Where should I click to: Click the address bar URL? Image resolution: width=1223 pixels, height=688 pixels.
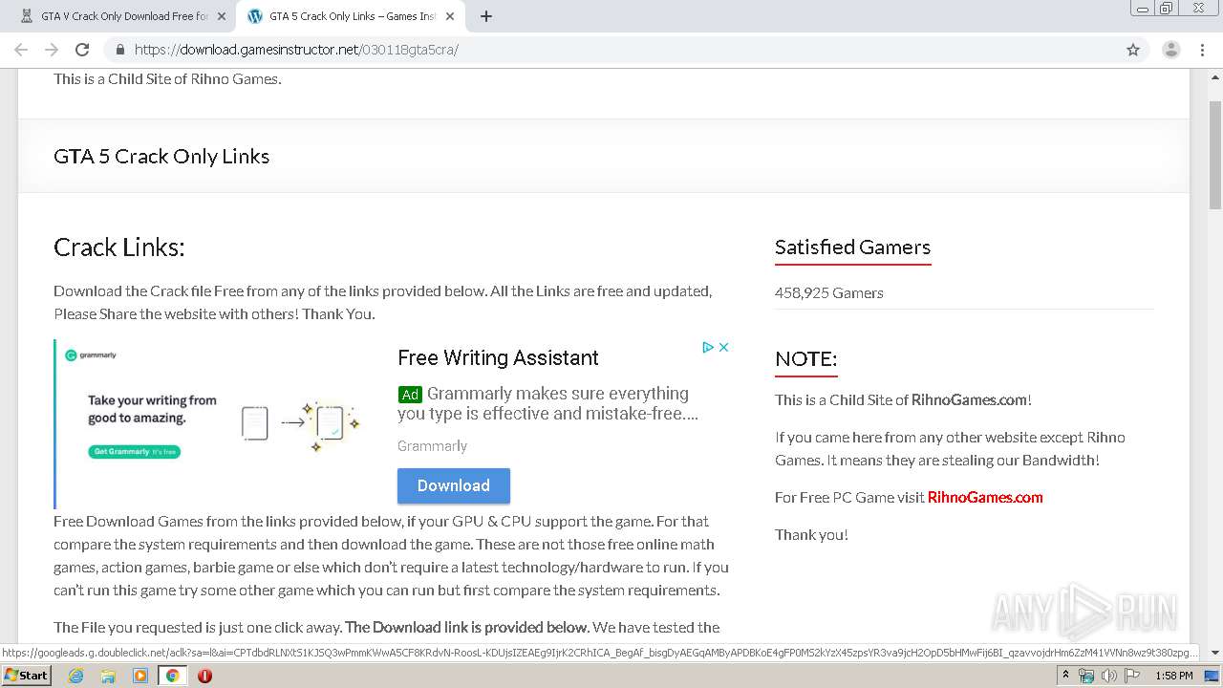pyautogui.click(x=296, y=50)
